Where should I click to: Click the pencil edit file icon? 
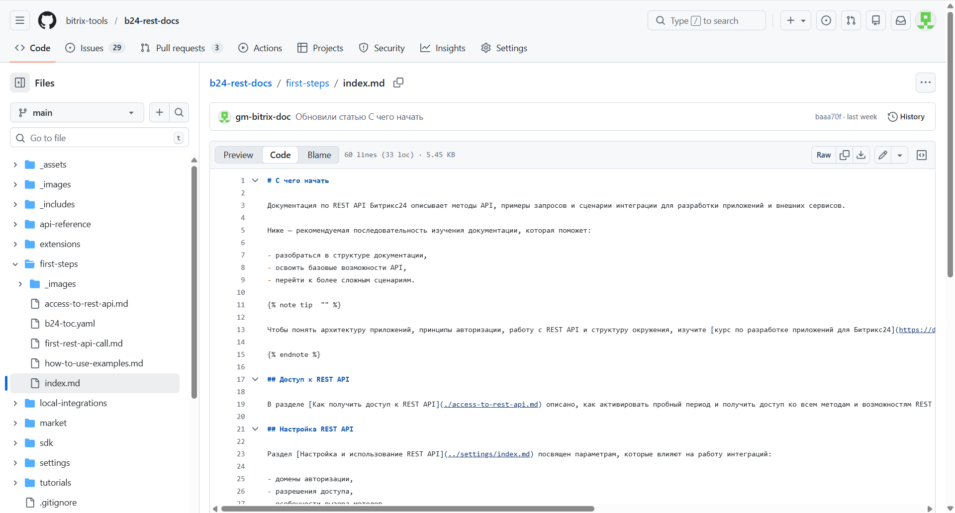[x=883, y=155]
